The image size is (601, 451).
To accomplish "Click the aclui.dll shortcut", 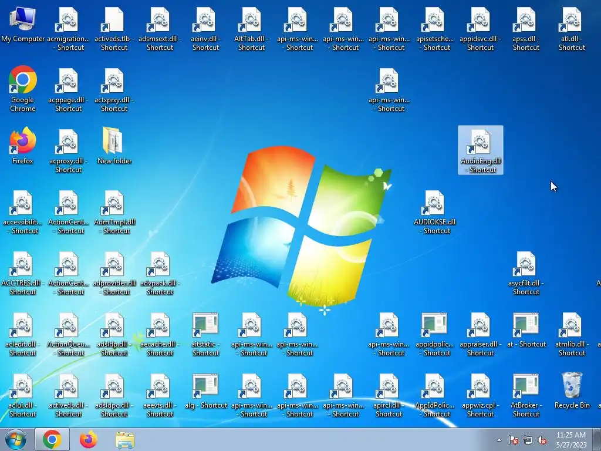I will coord(23,395).
